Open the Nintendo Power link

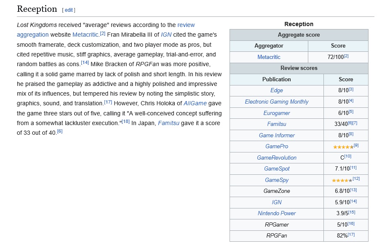[277, 213]
